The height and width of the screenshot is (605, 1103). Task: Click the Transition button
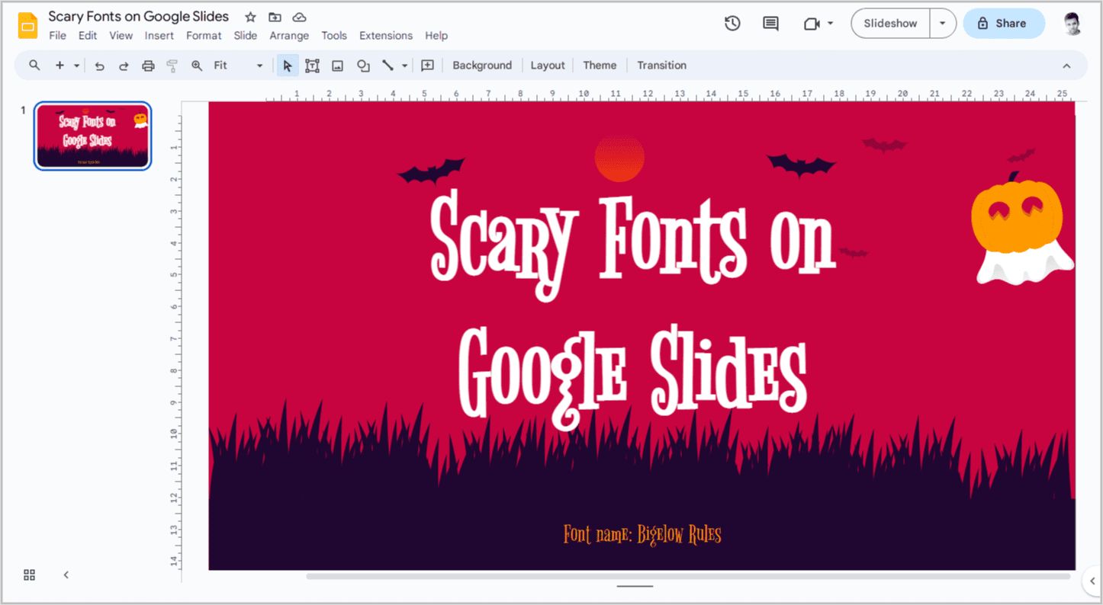(x=662, y=66)
